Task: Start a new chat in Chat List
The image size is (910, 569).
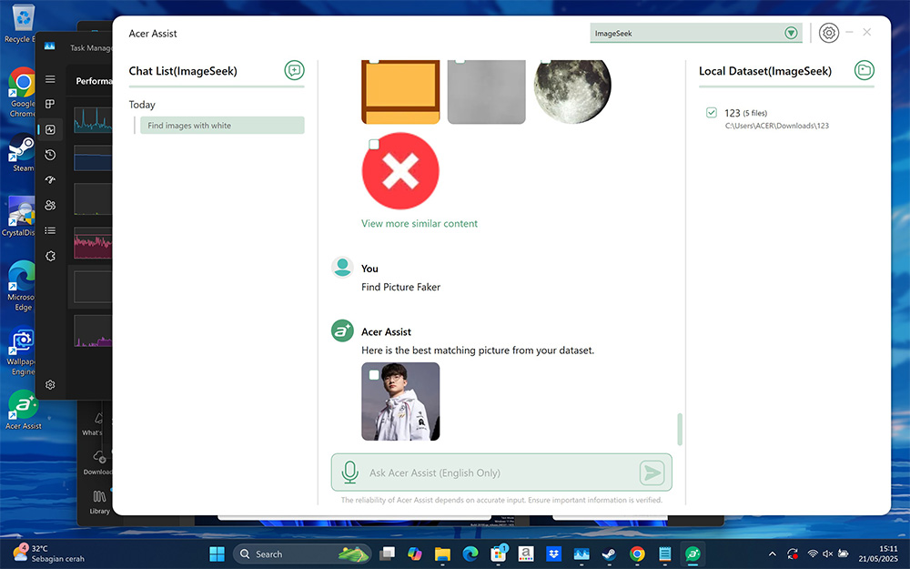Action: click(x=294, y=70)
